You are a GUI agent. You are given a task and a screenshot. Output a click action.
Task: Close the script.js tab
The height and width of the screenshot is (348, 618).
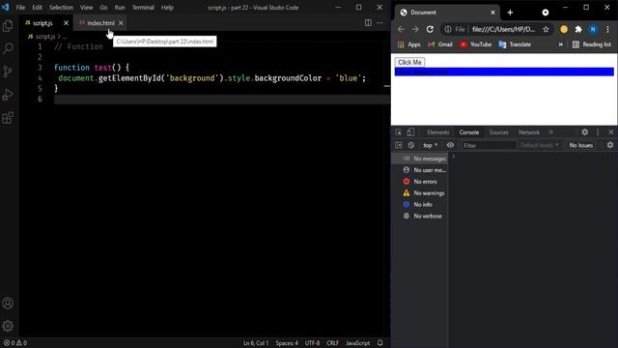66,23
